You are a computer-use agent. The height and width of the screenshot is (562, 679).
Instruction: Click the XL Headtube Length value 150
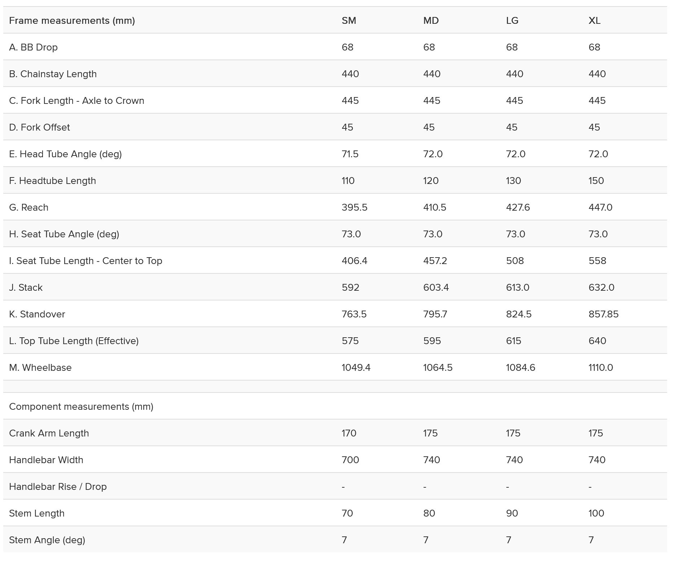pos(596,181)
